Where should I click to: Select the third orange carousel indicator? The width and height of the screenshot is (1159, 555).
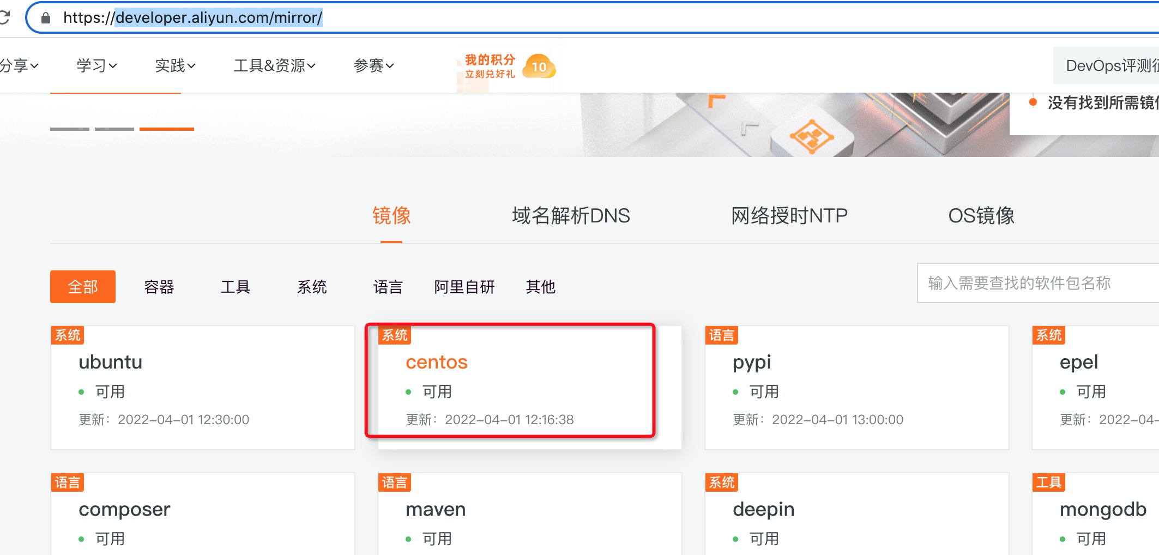tap(167, 129)
